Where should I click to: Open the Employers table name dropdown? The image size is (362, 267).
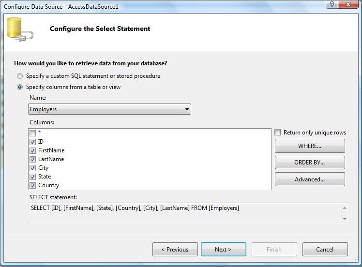tap(109, 109)
